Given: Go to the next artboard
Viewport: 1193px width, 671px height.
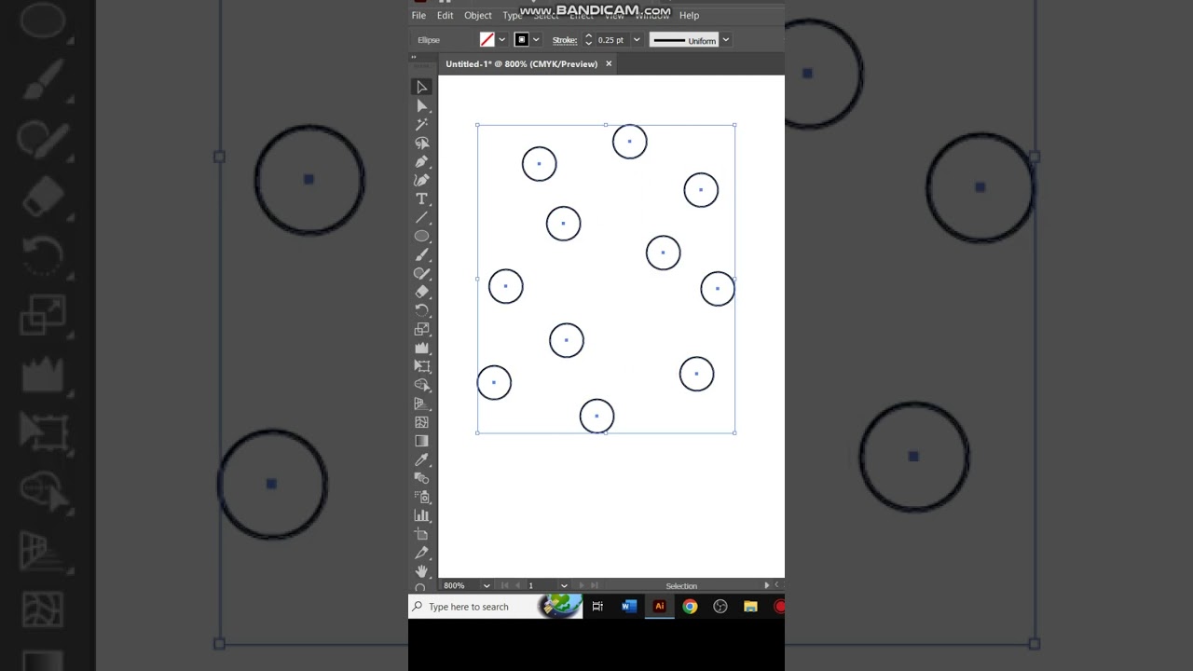Looking at the screenshot, I should pyautogui.click(x=582, y=585).
